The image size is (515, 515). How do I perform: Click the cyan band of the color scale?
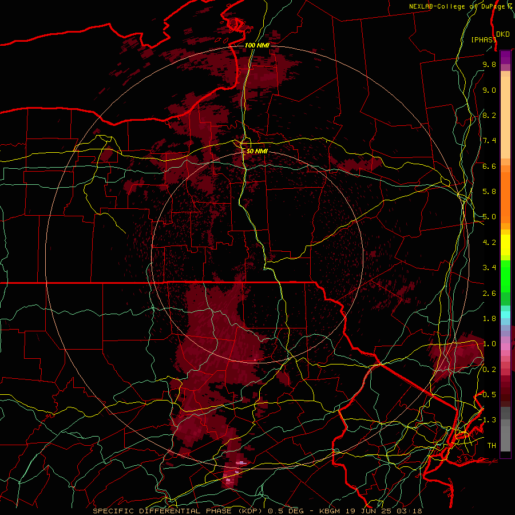click(x=505, y=314)
